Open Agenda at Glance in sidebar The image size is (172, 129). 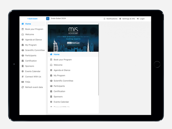tap(33, 40)
